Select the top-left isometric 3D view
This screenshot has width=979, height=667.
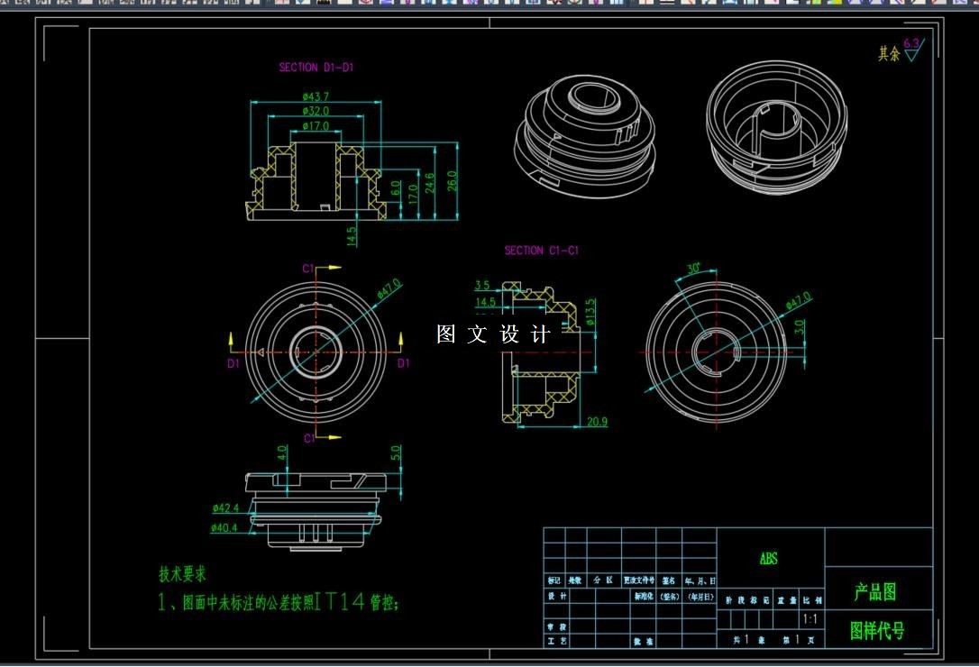pyautogui.click(x=585, y=135)
